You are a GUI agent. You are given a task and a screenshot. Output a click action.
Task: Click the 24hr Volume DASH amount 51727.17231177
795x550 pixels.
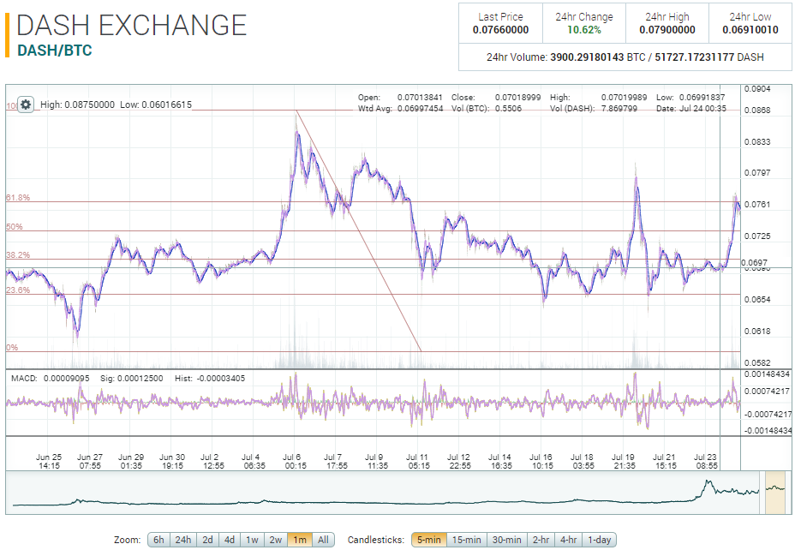pyautogui.click(x=695, y=57)
